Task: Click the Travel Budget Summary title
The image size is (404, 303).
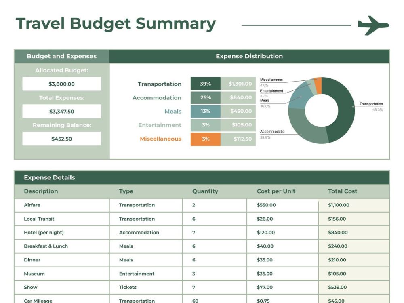Action: [116, 24]
